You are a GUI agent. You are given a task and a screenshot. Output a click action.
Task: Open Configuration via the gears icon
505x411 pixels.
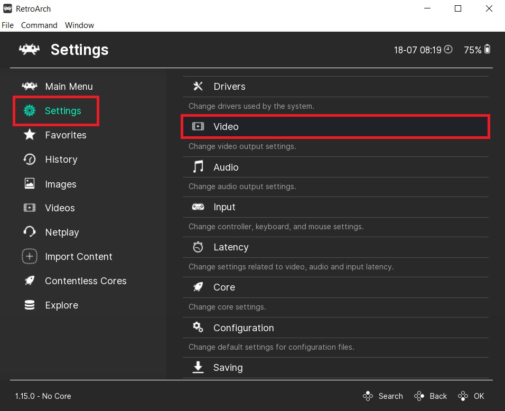[x=198, y=328]
